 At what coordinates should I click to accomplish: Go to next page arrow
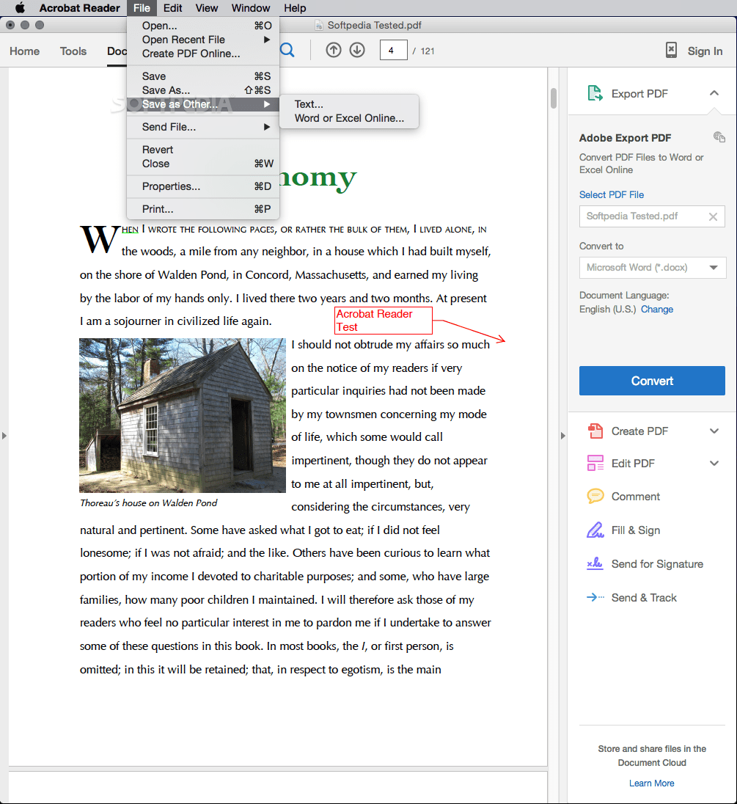pyautogui.click(x=357, y=50)
